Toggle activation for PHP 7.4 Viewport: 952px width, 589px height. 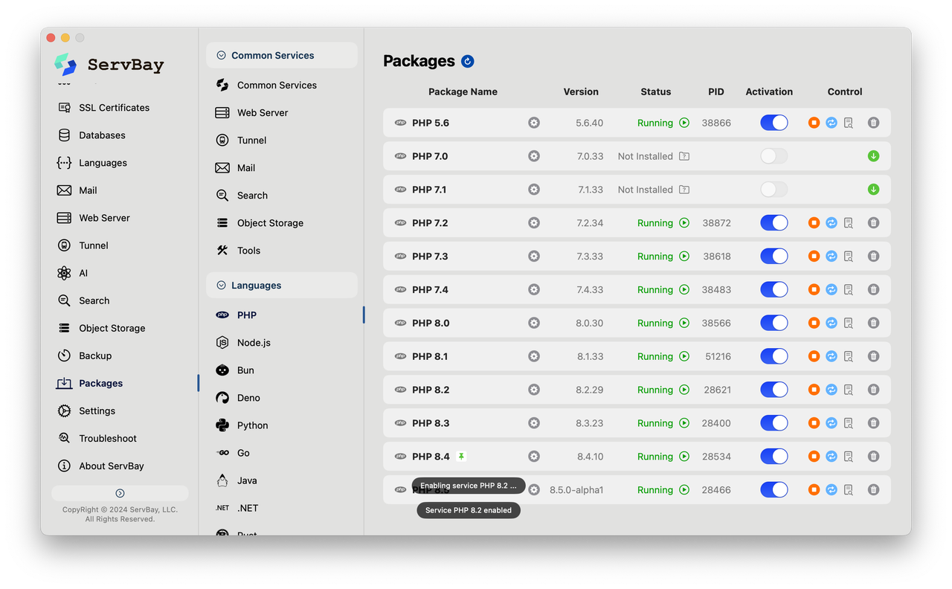773,290
